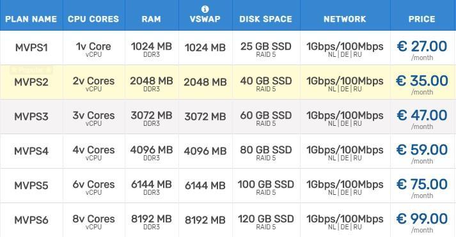Viewport: 456px width, 237px height.
Task: Click the Popular badge on MVPS2
Action: [x=31, y=70]
